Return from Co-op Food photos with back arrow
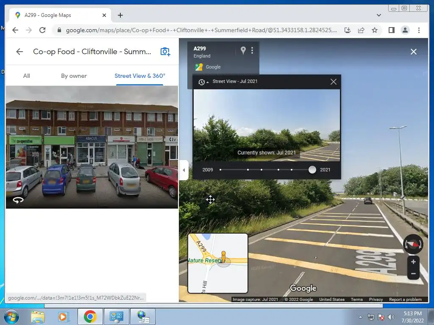This screenshot has width=434, height=325. tap(19, 51)
